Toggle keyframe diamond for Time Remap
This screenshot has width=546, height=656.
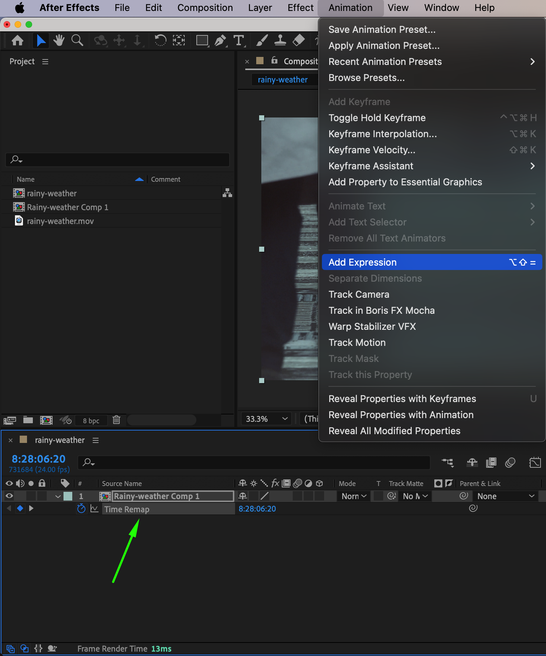tap(20, 508)
